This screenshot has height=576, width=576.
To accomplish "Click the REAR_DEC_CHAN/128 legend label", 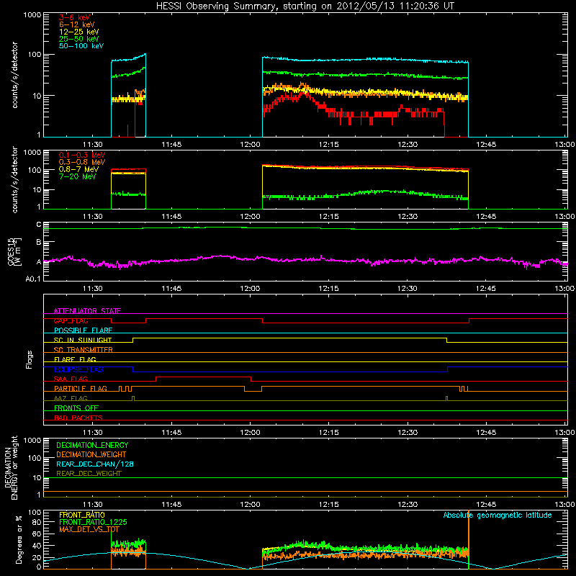I will (x=95, y=464).
